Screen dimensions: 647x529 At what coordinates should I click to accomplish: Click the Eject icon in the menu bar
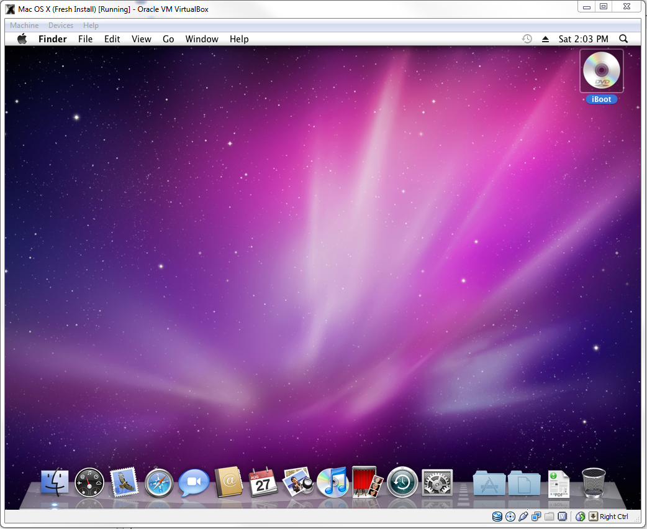coord(545,39)
